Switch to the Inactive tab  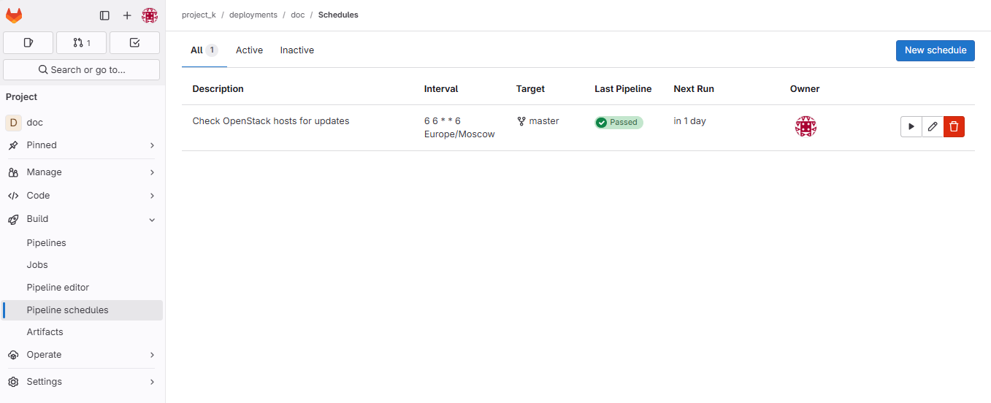(x=296, y=50)
